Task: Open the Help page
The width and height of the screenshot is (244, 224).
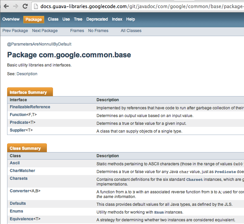Action: (x=130, y=19)
